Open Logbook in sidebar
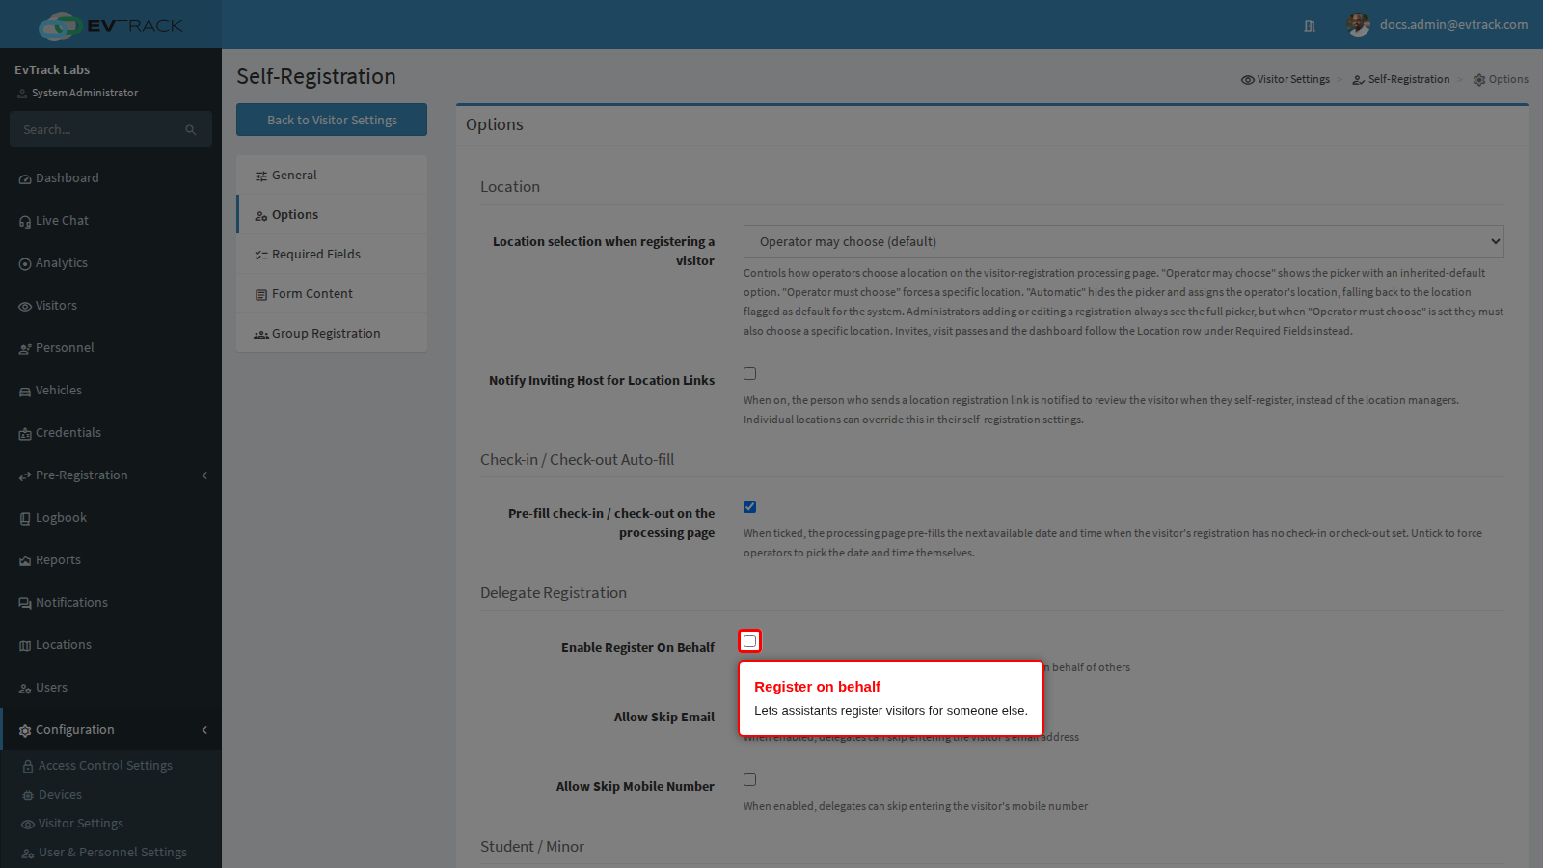1543x868 pixels. click(x=111, y=518)
